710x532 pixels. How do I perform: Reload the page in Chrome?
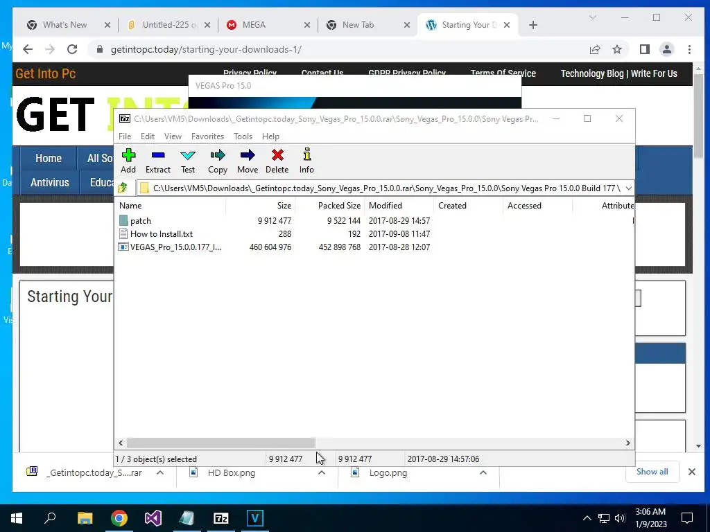point(72,49)
